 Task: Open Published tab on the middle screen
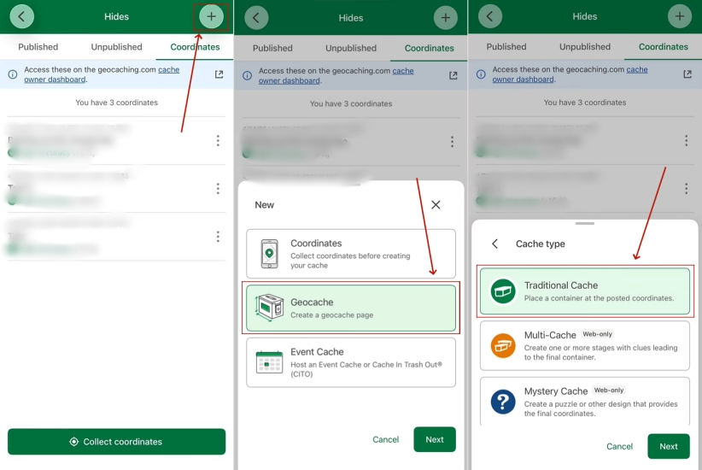pyautogui.click(x=272, y=48)
